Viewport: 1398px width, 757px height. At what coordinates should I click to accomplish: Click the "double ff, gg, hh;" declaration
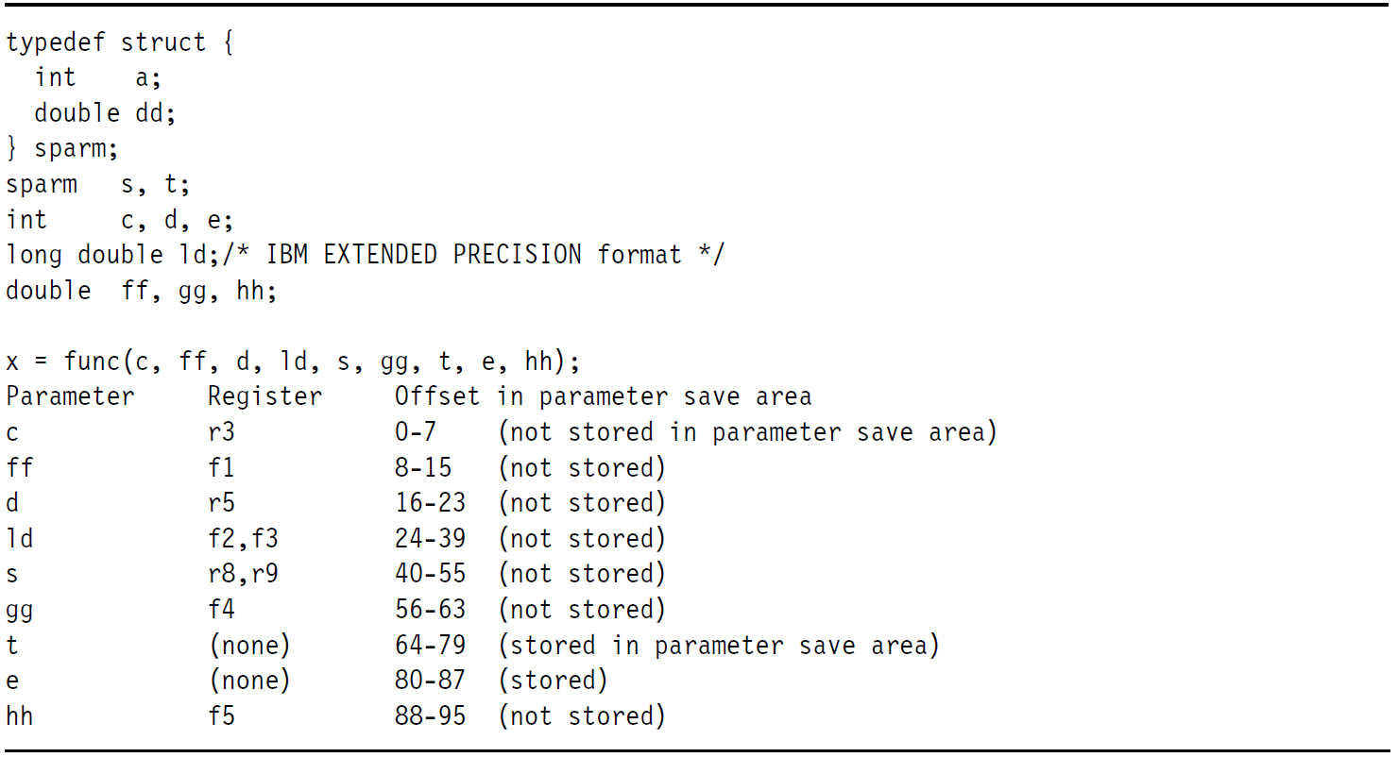click(x=141, y=291)
